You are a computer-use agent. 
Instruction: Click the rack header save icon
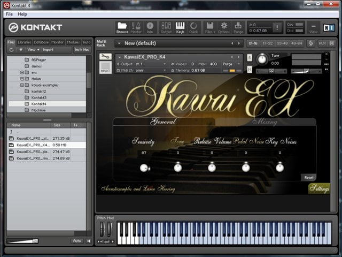[x=331, y=43]
